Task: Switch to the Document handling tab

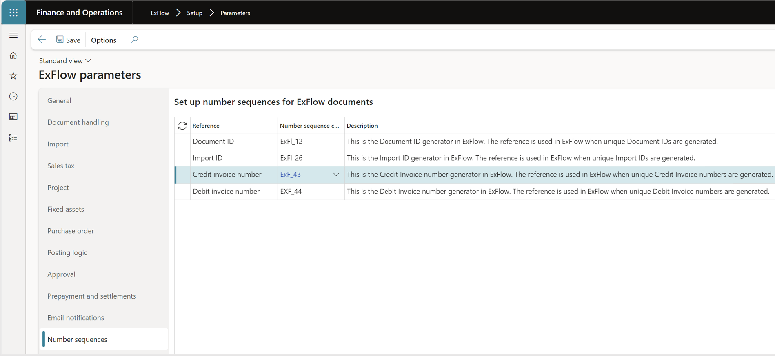Action: tap(78, 122)
